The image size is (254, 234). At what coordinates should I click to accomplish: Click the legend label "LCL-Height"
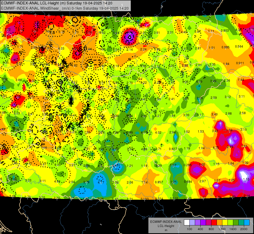(x=166, y=226)
